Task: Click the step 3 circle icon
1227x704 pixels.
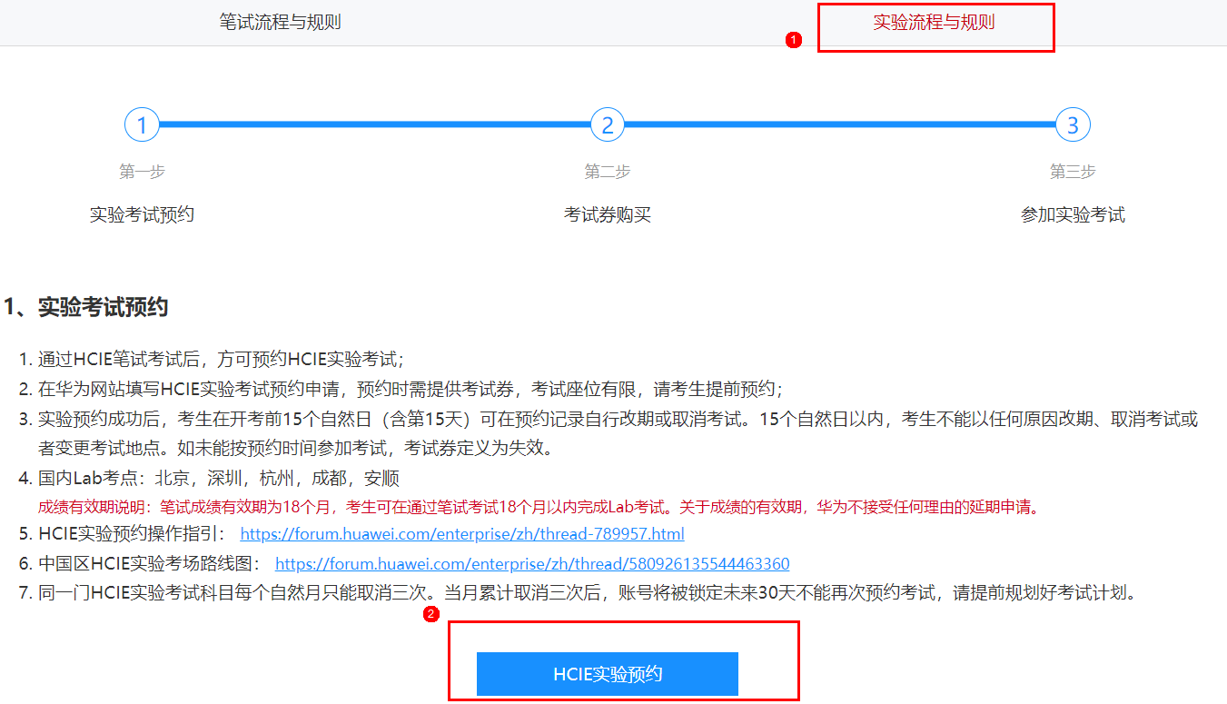Action: coord(1073,124)
